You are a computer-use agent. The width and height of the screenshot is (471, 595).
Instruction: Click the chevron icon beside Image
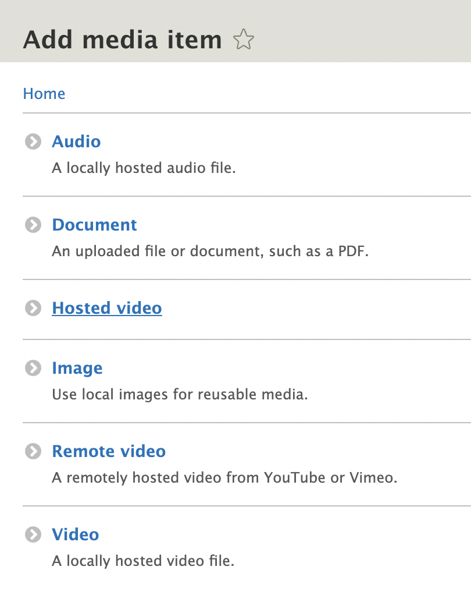[33, 368]
